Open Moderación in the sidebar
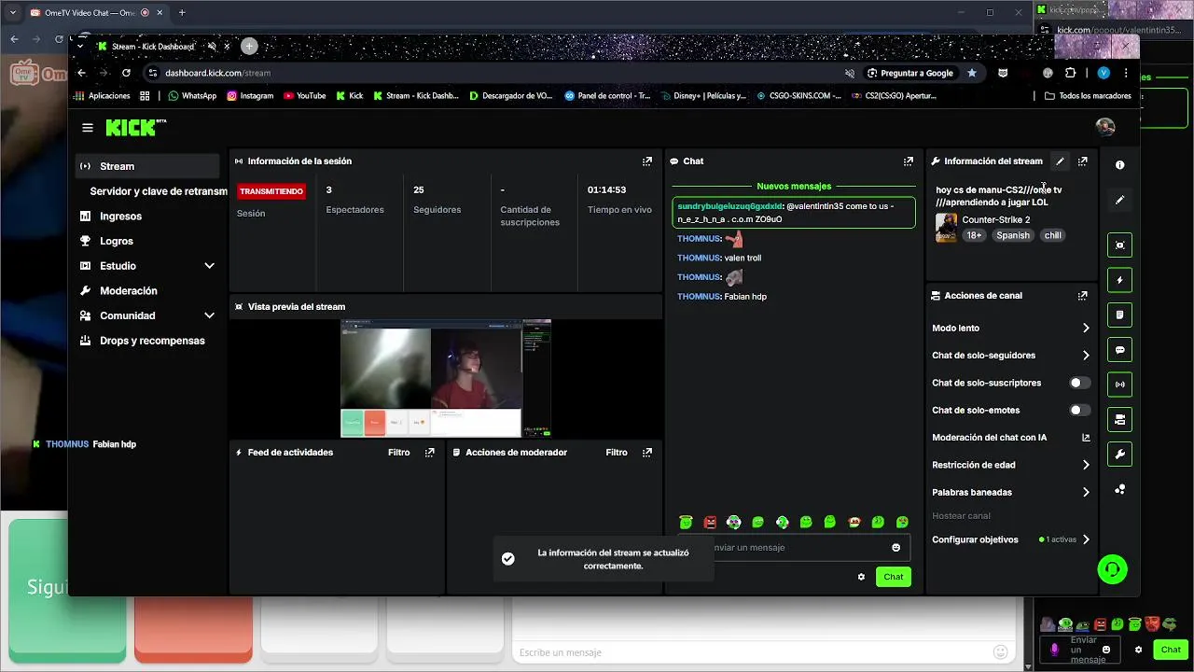The height and width of the screenshot is (672, 1194). [148, 291]
